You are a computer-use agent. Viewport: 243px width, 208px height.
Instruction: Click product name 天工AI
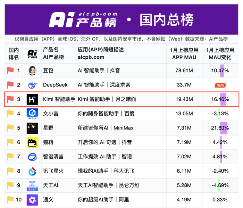coord(51,185)
